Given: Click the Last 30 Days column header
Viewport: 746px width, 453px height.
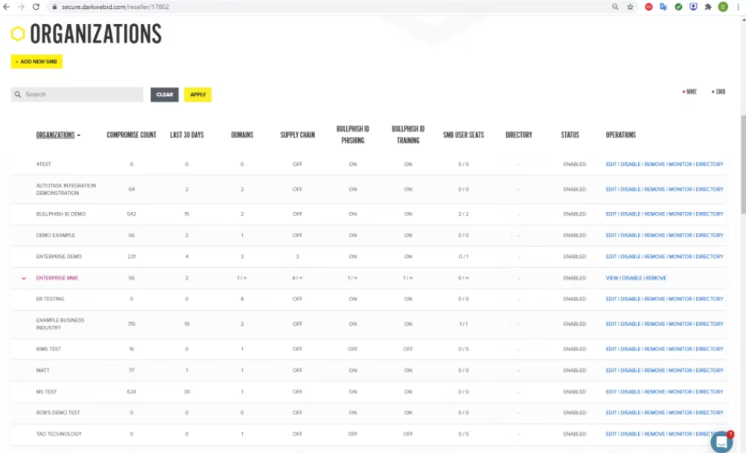Looking at the screenshot, I should (x=187, y=135).
